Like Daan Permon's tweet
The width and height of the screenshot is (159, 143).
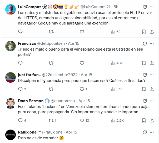(x=82, y=120)
